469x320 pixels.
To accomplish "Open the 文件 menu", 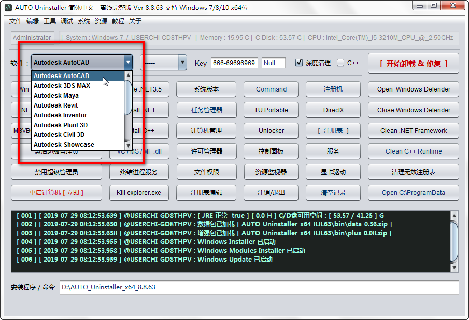I will 16,21.
